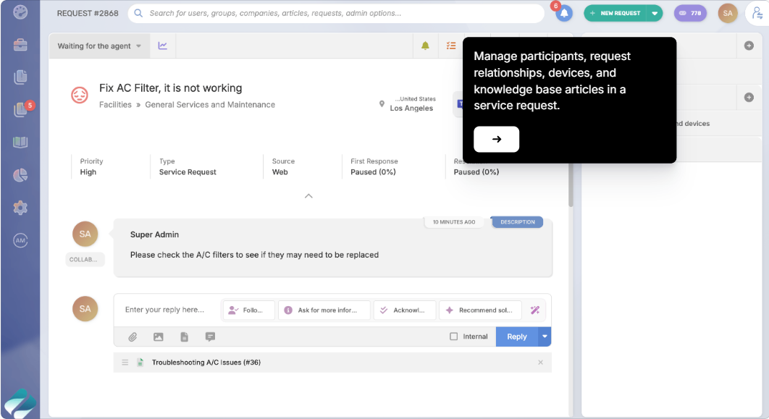This screenshot has width=769, height=419.
Task: Open the briefcase icon in sidebar
Action: pyautogui.click(x=20, y=45)
